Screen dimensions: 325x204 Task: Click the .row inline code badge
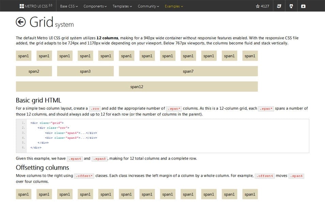tap(94, 108)
